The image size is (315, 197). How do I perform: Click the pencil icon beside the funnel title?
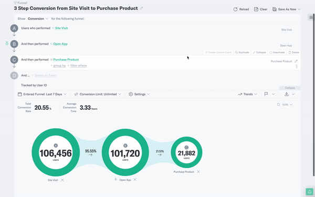[141, 8]
